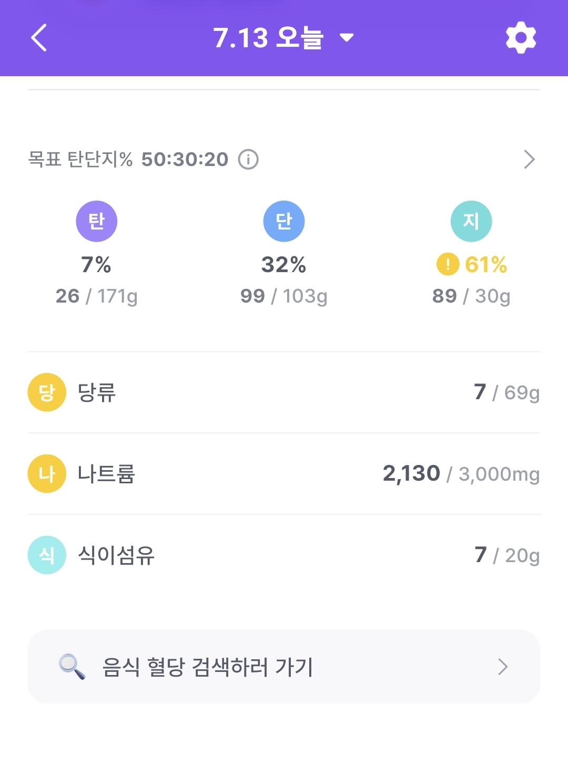
Task: Select the 당류 7 / 69g value
Action: [506, 392]
